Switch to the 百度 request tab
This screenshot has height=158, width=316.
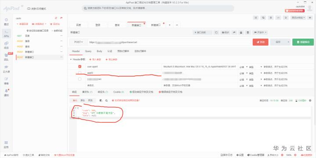[79, 25]
